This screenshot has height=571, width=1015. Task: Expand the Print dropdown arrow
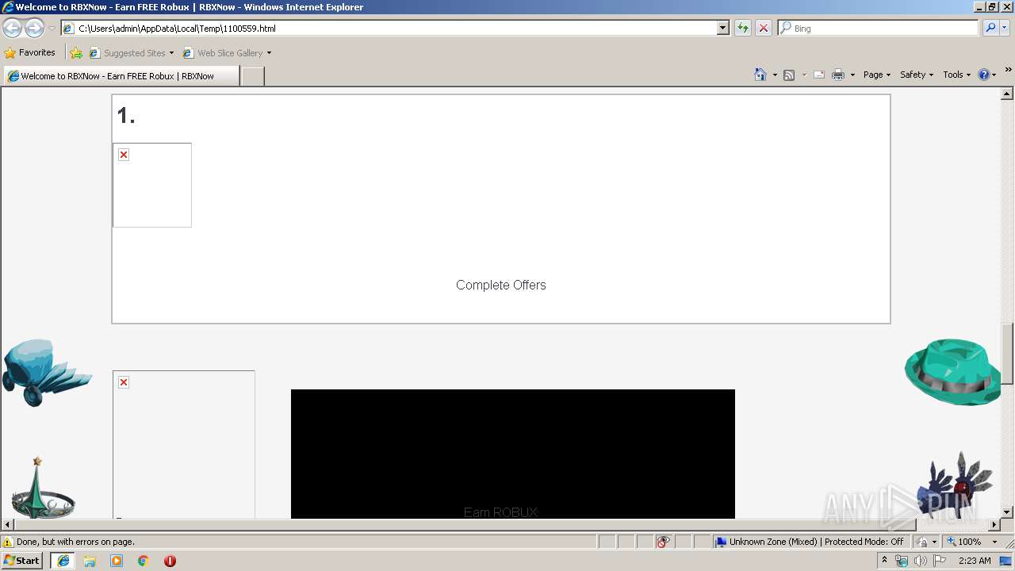[852, 75]
